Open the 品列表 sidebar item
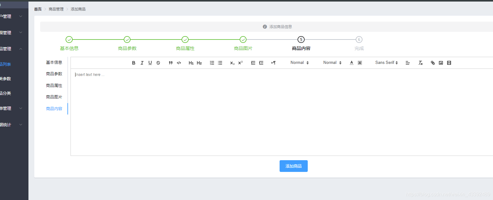This screenshot has width=493, height=200. 6,64
